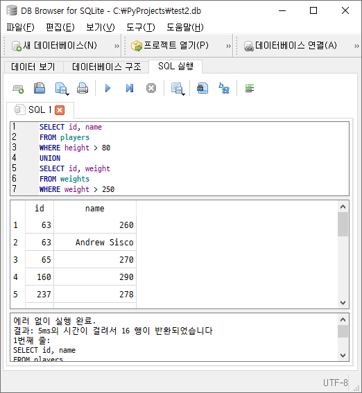
Task: Click the results scrollbar up arrow
Action: 343,207
